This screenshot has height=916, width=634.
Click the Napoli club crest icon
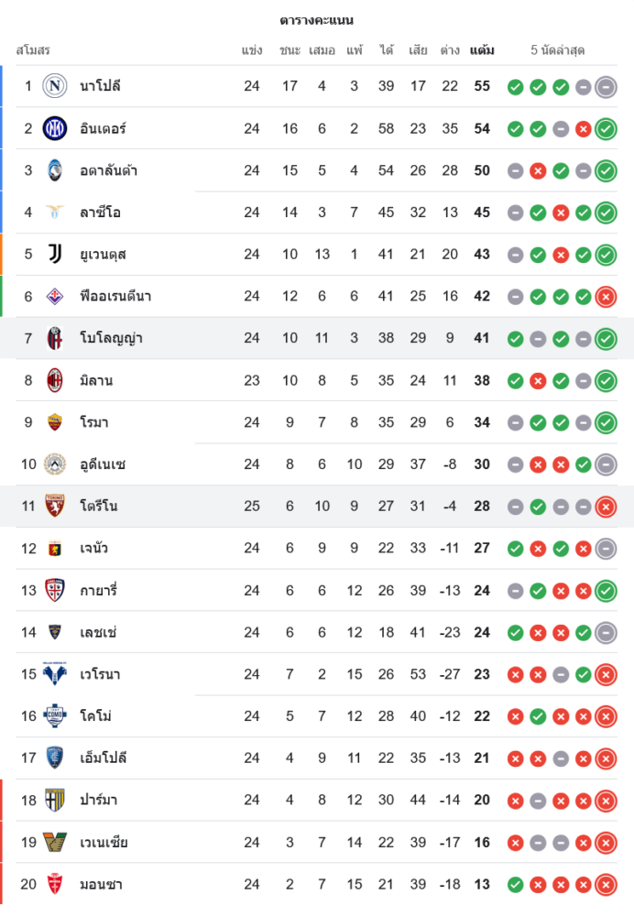pos(55,86)
